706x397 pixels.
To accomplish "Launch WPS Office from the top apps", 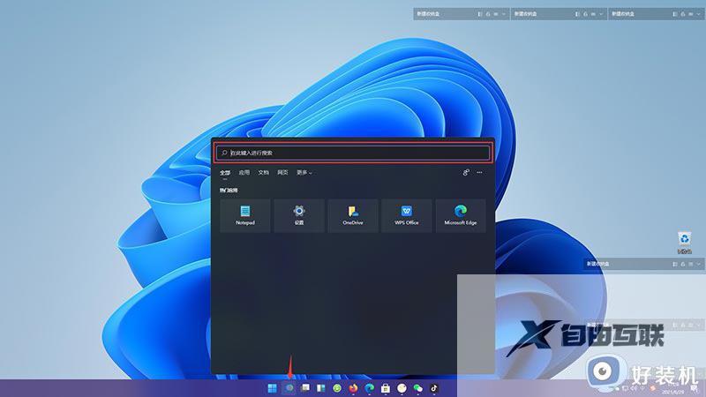I will pos(407,215).
